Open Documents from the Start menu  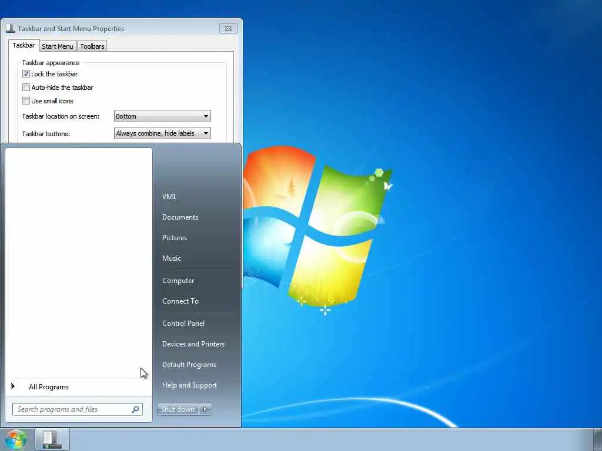point(180,217)
